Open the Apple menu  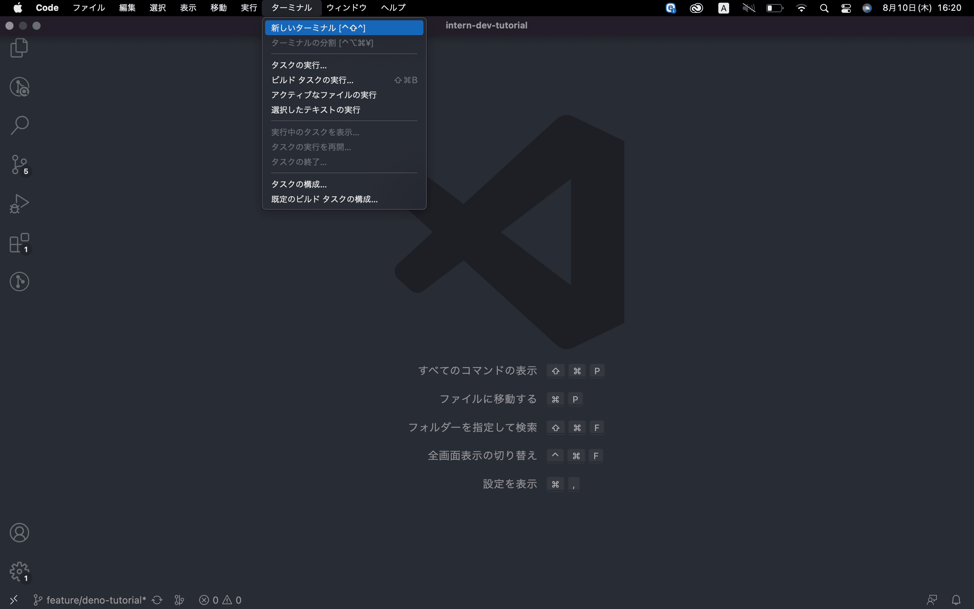pos(18,8)
